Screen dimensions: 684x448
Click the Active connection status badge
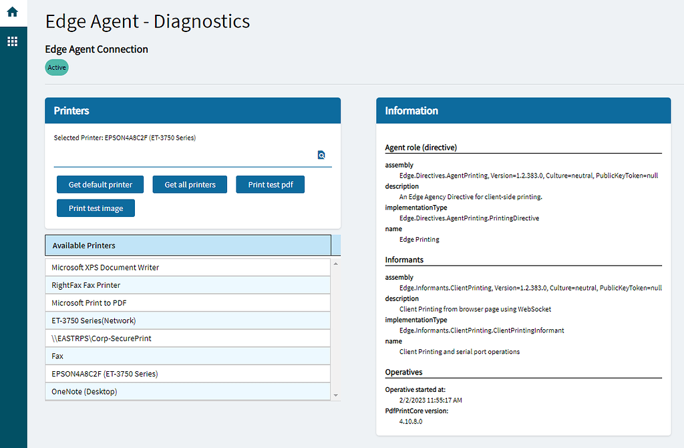tap(56, 67)
